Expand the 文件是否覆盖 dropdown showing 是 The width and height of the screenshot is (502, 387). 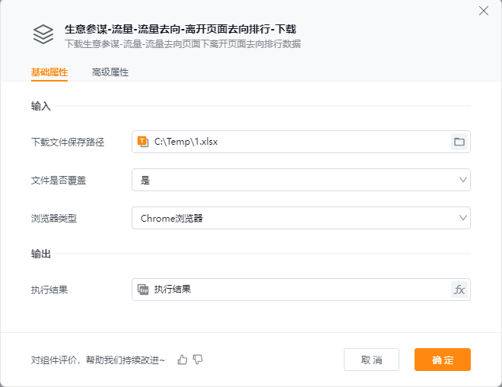[x=300, y=180]
